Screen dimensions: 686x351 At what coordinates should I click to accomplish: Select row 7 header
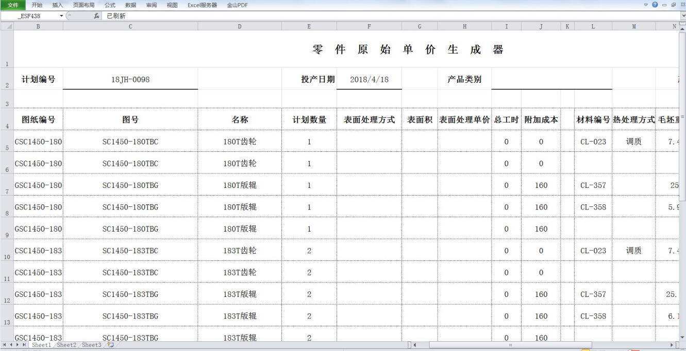(7, 185)
